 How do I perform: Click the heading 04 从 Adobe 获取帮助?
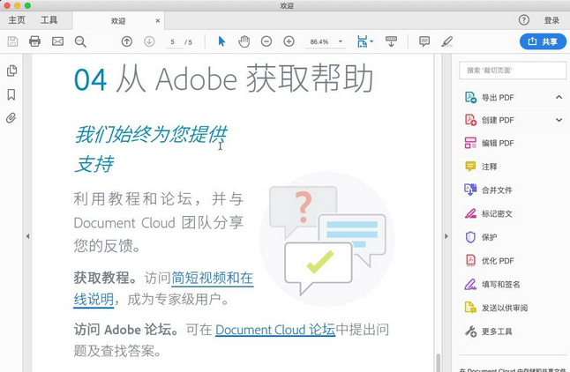point(223,78)
